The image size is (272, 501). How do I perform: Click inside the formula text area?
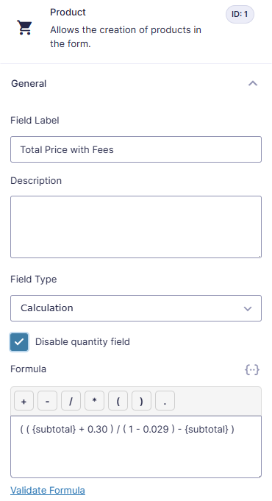point(136,447)
